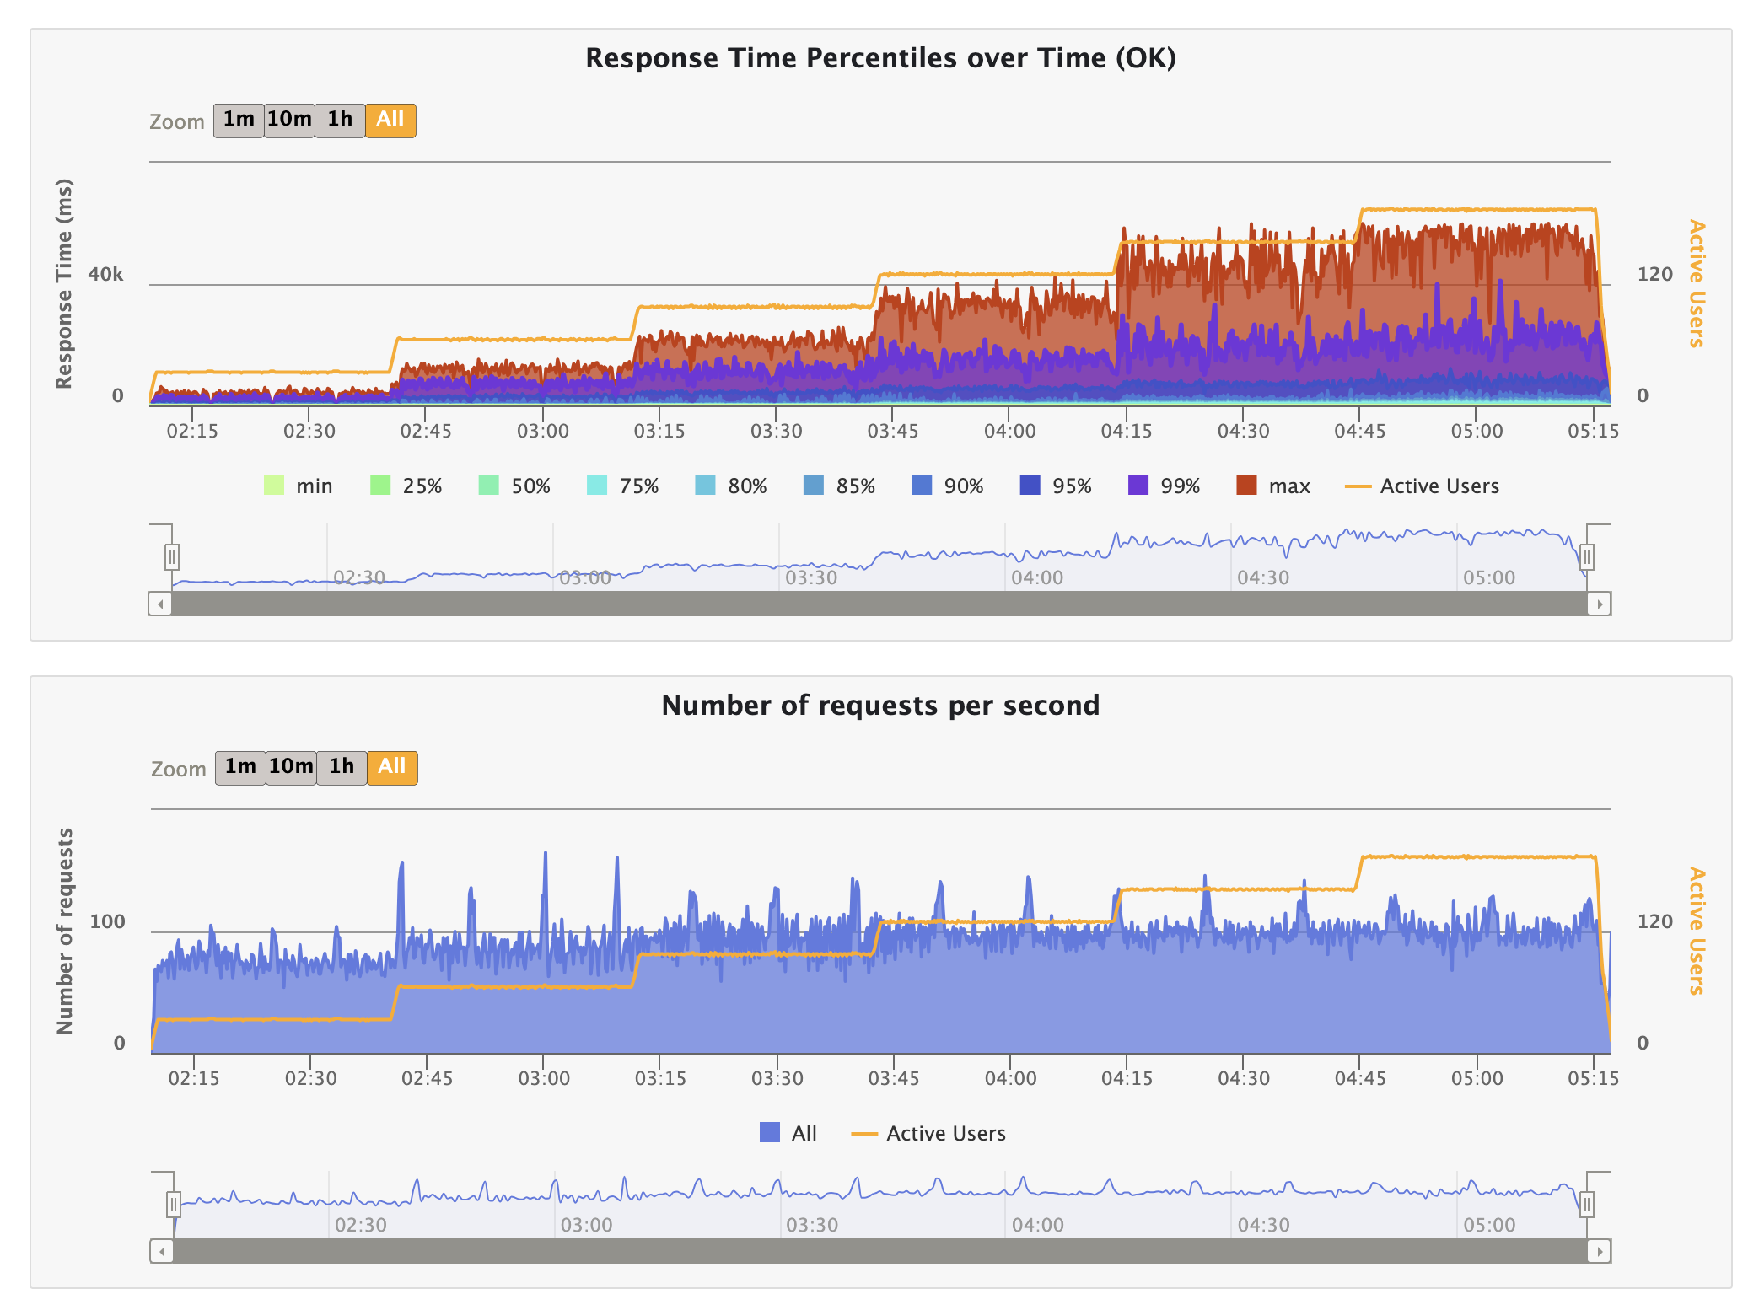The width and height of the screenshot is (1759, 1310).
Task: Select 1h zoom on response time chart
Action: click(x=340, y=120)
